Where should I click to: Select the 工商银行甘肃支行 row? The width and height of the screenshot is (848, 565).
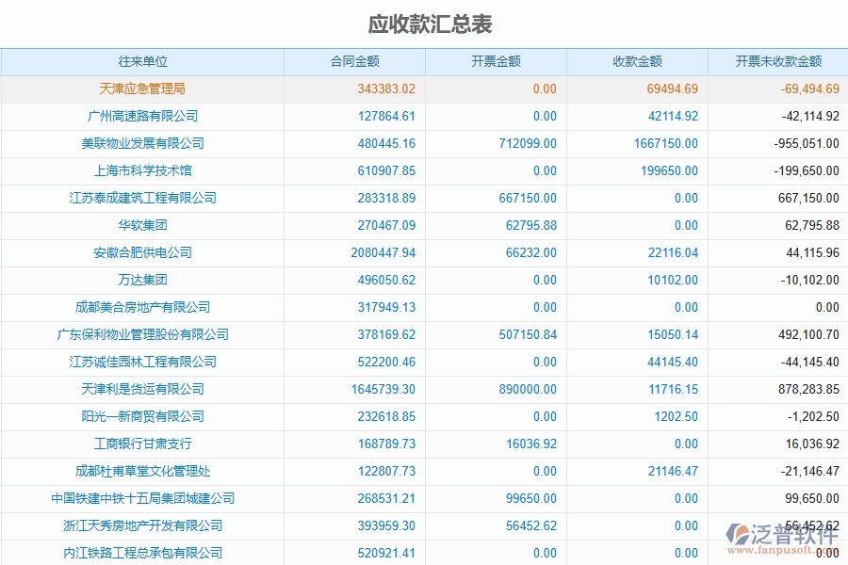142,444
